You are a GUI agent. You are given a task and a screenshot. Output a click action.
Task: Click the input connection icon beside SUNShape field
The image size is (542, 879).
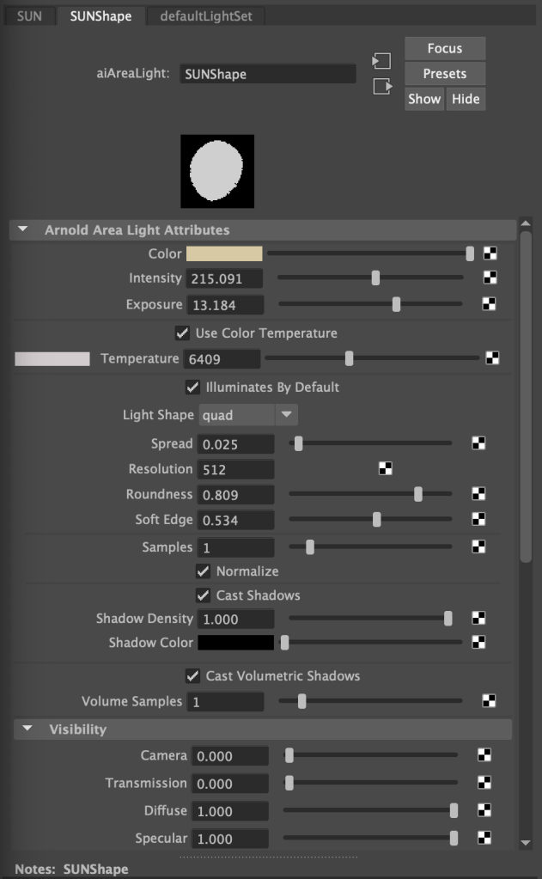381,61
